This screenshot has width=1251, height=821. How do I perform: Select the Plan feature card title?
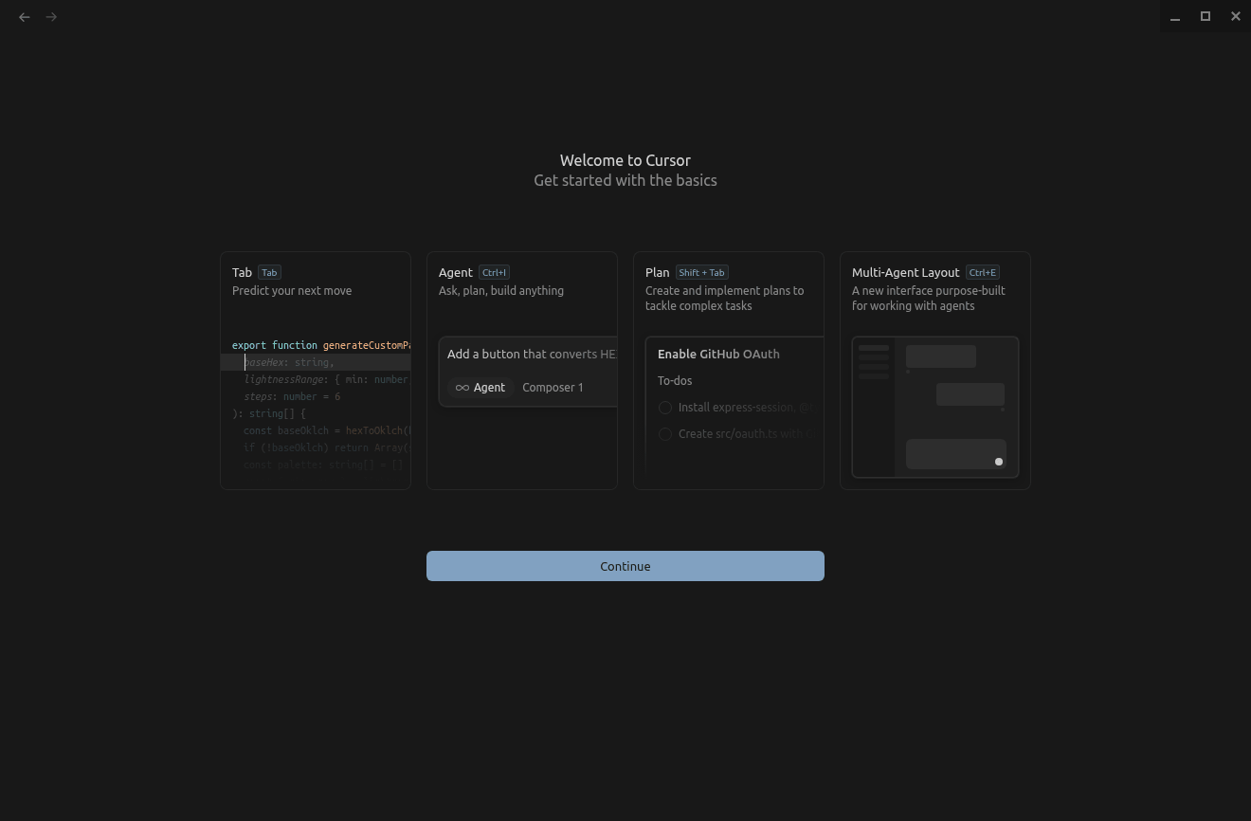657,272
